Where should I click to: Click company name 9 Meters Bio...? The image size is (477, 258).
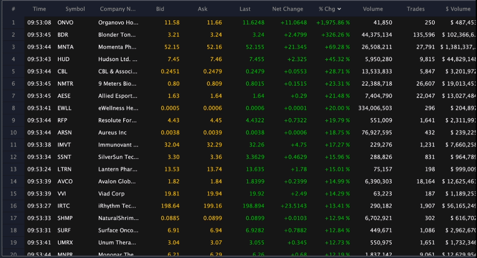(117, 84)
